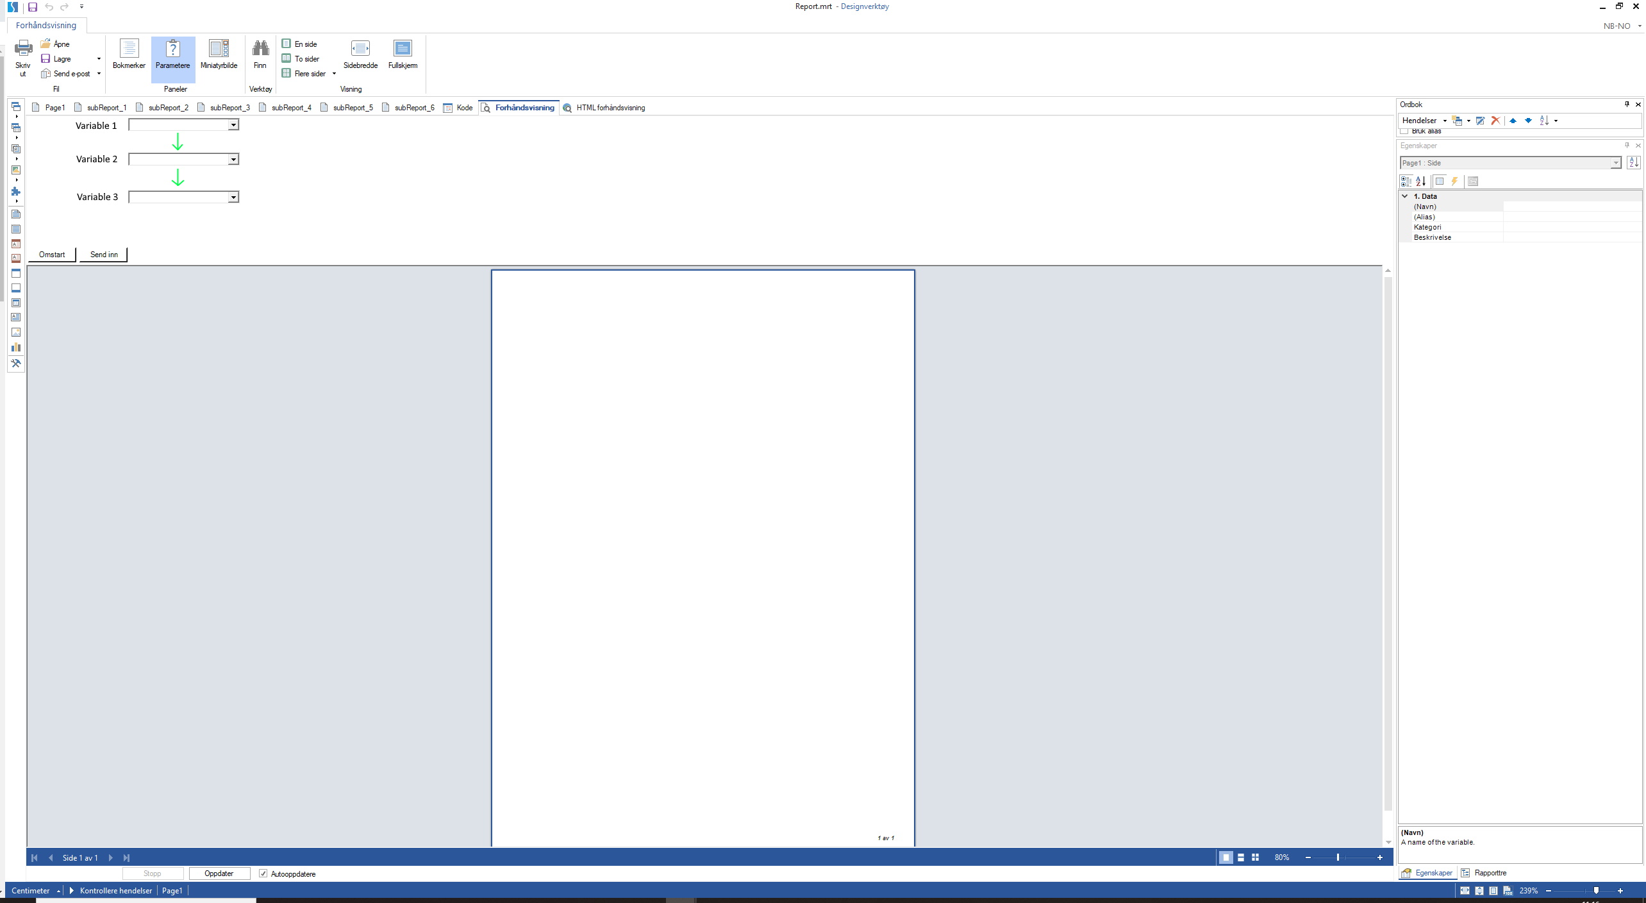This screenshot has height=903, width=1646.
Task: Click the Send inn button
Action: (104, 255)
